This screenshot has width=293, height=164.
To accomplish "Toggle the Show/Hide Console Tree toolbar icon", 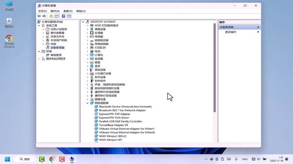I will tap(57, 16).
